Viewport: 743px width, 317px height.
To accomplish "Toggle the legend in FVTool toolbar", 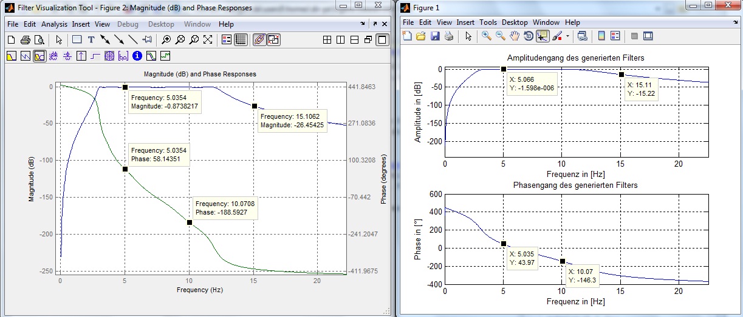I will point(227,40).
